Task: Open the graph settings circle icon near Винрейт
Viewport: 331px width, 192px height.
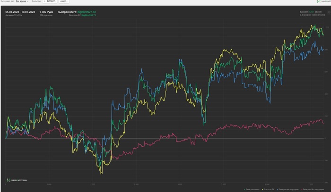Action: tap(329, 12)
